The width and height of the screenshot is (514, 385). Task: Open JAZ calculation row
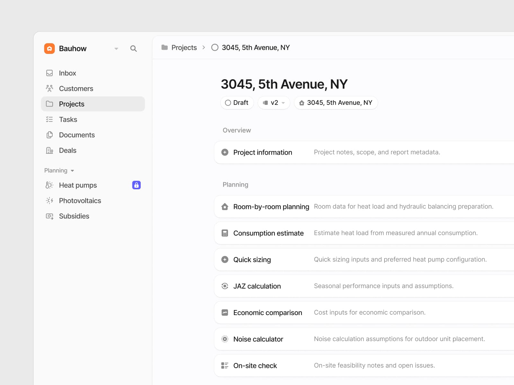click(x=364, y=286)
